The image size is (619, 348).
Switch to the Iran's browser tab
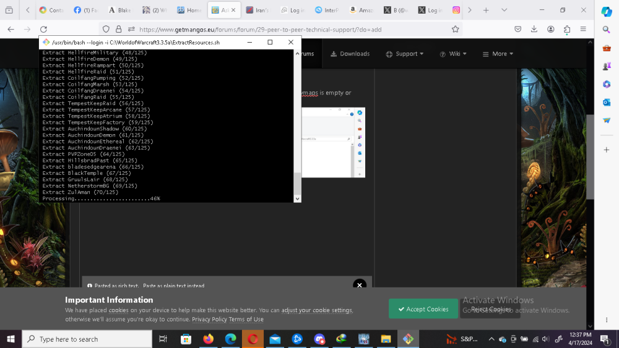[257, 10]
